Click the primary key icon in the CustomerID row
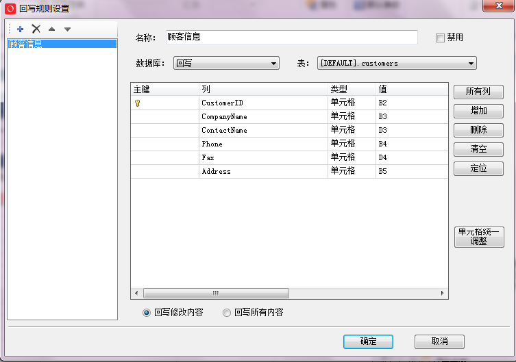Screen dimensions: 516x362 (x=138, y=103)
